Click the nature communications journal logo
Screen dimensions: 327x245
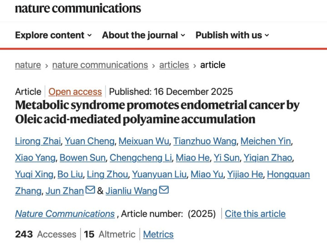click(78, 9)
